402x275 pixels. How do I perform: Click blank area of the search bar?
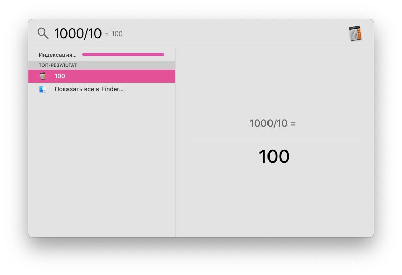pos(231,33)
